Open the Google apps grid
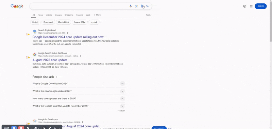Screen dimensions: 272x129 pyautogui.click(x=251, y=6)
